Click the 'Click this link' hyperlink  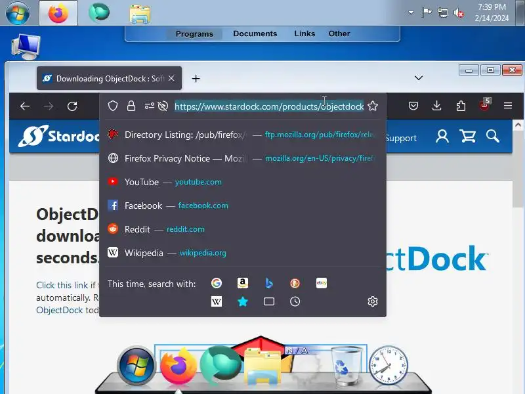pos(62,285)
